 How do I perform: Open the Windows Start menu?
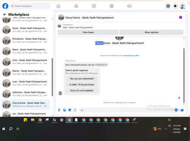3,129
